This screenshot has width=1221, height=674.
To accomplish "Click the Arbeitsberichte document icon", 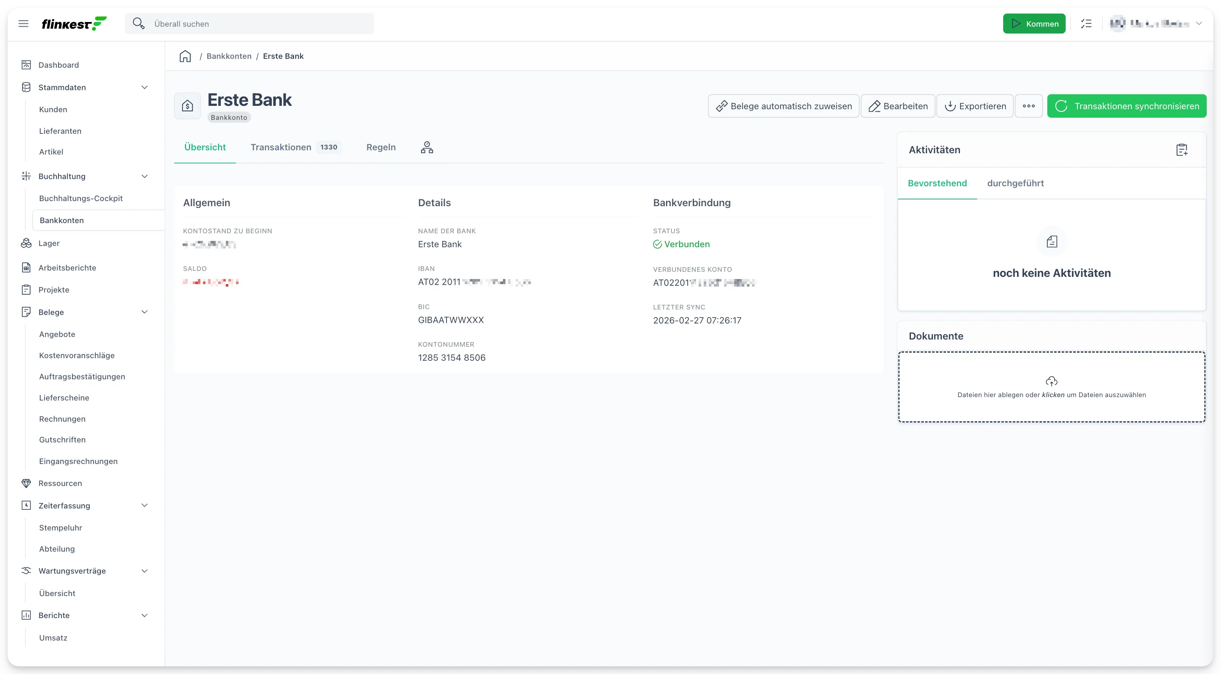I will pyautogui.click(x=26, y=268).
